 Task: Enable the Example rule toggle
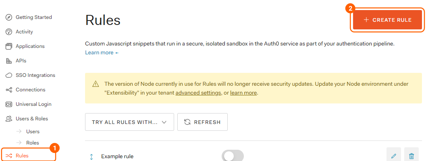point(233,156)
